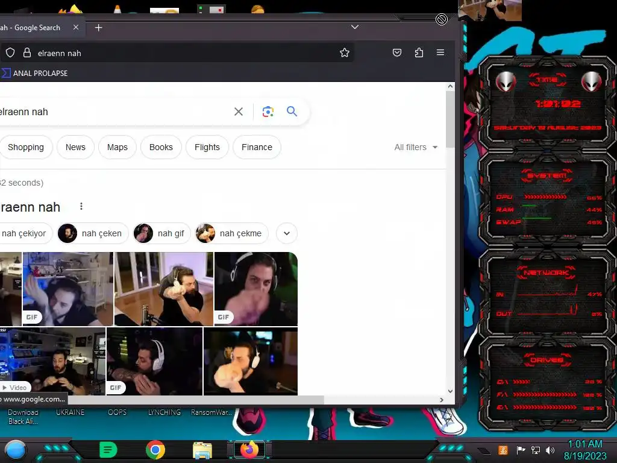Open the Download Black Afi desktop shortcut

(x=23, y=417)
